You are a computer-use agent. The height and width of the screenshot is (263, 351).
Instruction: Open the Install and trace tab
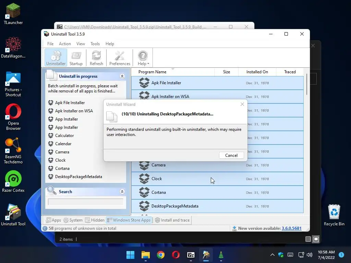point(172,220)
